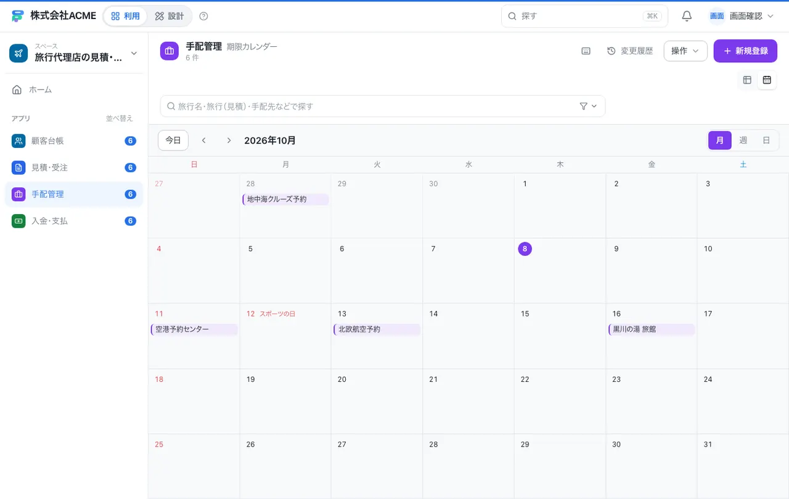Select 手配管理 app in sidebar

click(74, 194)
